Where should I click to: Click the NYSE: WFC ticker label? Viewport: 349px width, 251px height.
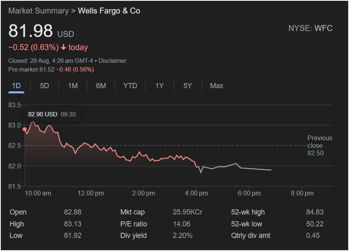tap(310, 28)
